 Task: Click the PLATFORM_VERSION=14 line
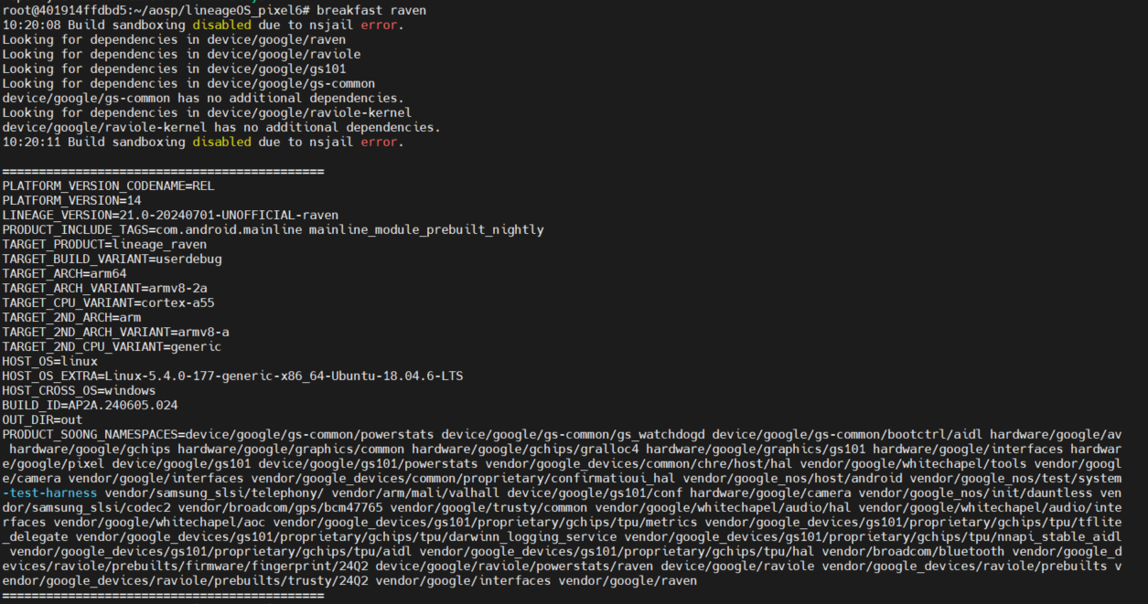(71, 200)
